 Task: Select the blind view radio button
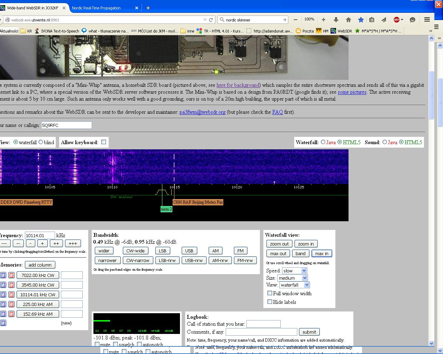click(41, 142)
